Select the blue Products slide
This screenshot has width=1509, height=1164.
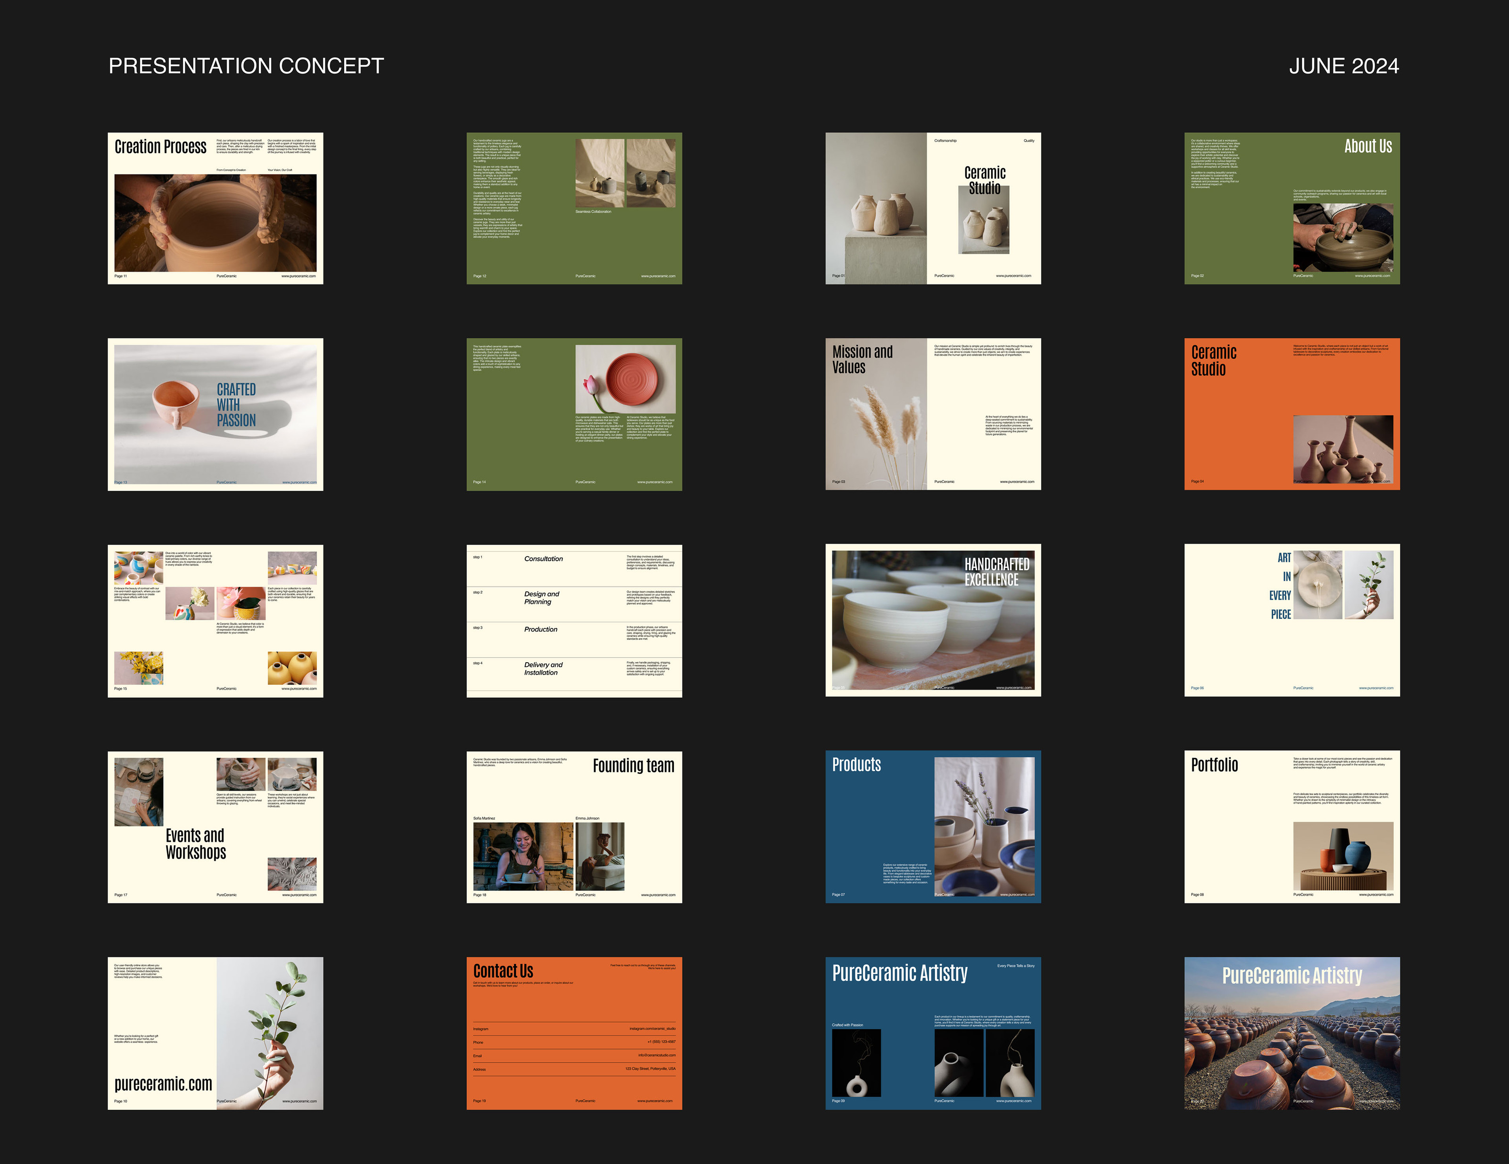933,827
